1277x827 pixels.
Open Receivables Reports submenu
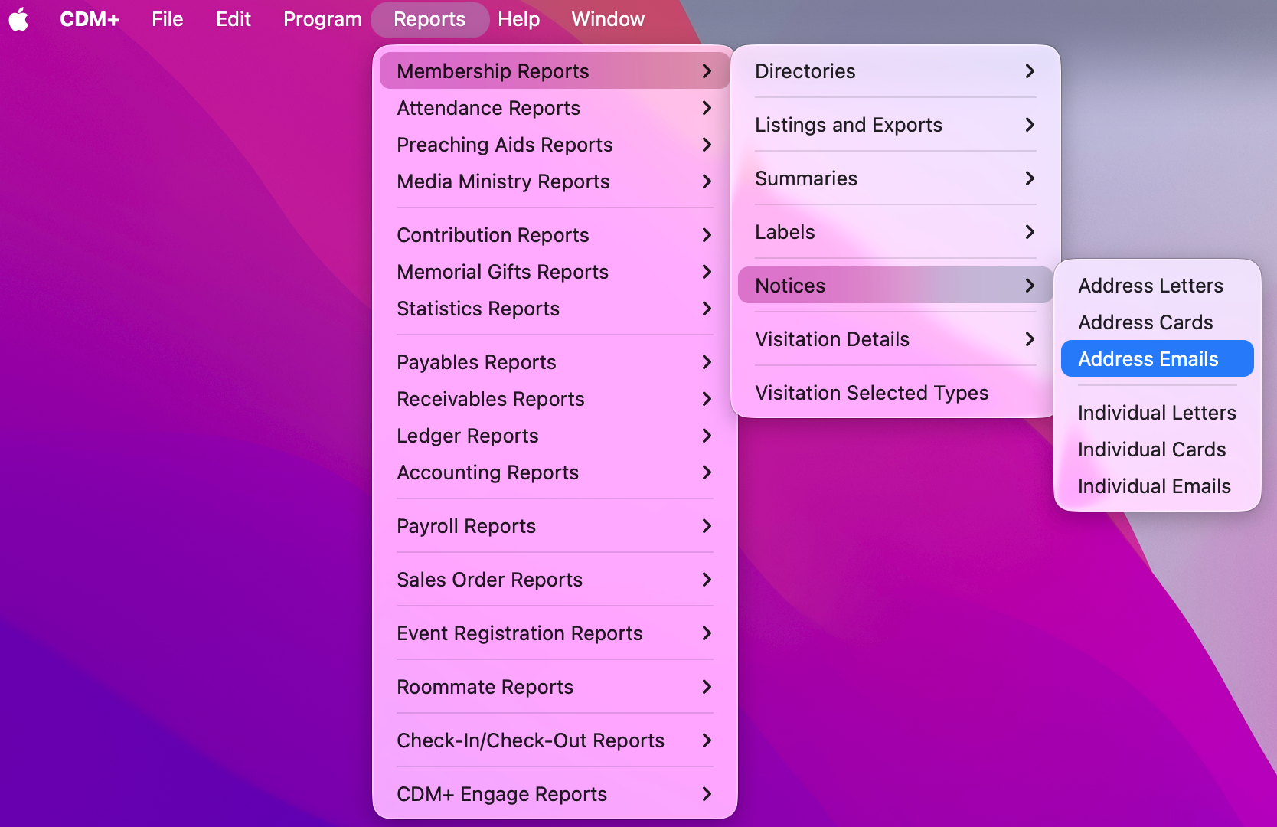click(x=555, y=399)
